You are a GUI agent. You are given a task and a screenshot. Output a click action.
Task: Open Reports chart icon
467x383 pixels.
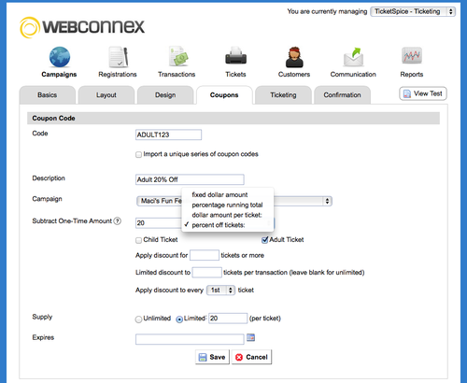[x=412, y=55]
